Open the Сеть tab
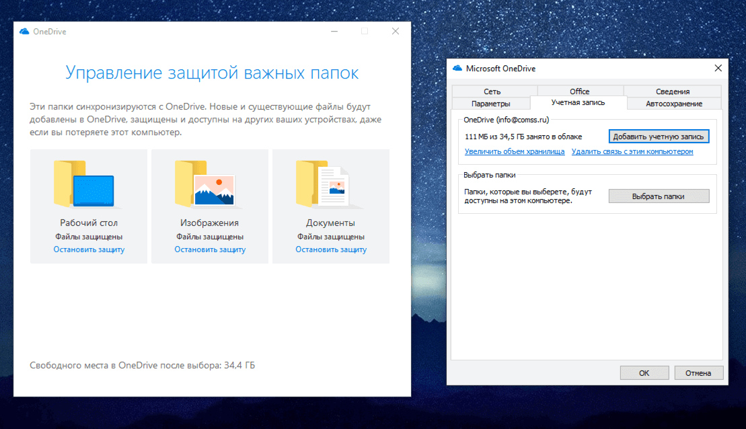The height and width of the screenshot is (429, 746). point(493,90)
